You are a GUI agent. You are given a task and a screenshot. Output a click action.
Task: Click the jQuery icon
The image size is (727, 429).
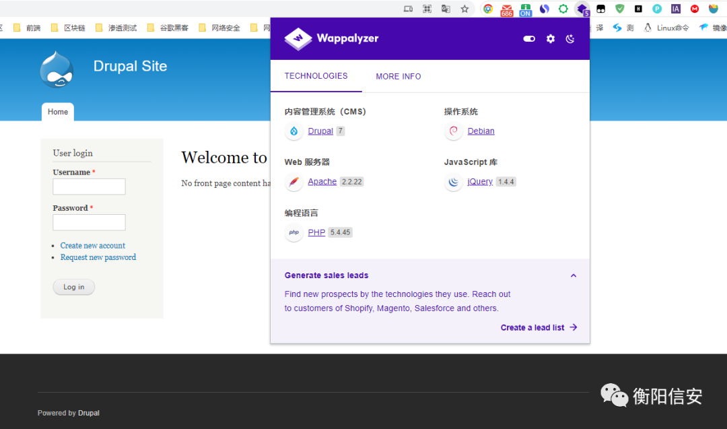454,182
